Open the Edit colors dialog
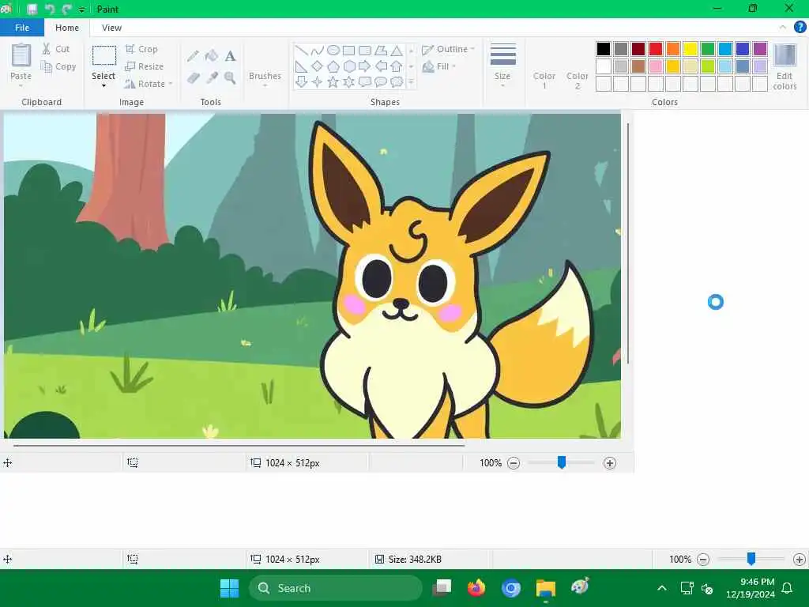Screen dimensions: 809x607 click(x=785, y=67)
